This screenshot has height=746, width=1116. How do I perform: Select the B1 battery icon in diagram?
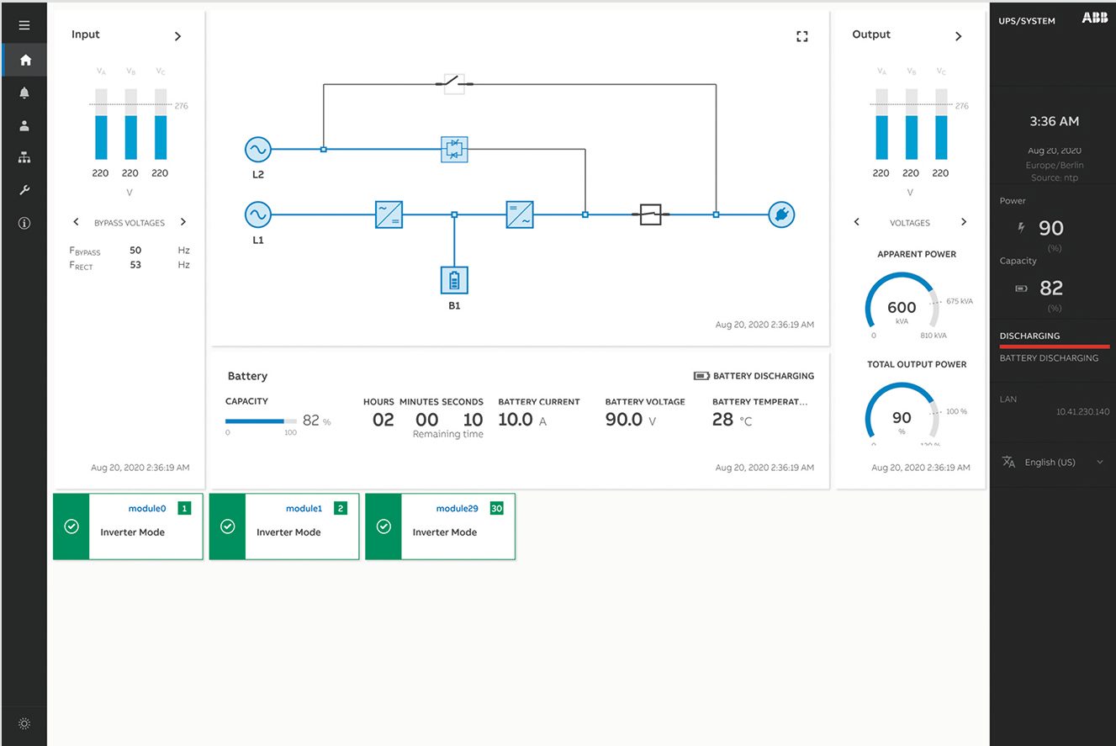[454, 280]
